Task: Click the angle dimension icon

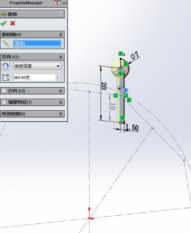Action: tap(6, 78)
